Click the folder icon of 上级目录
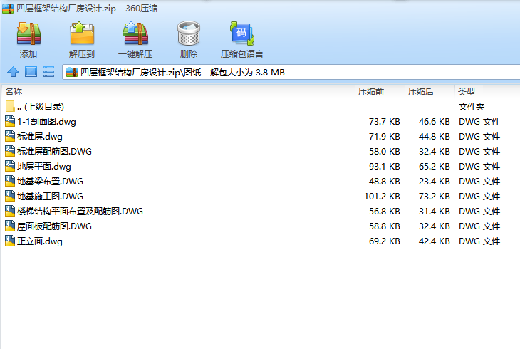The image size is (520, 349). pyautogui.click(x=10, y=106)
